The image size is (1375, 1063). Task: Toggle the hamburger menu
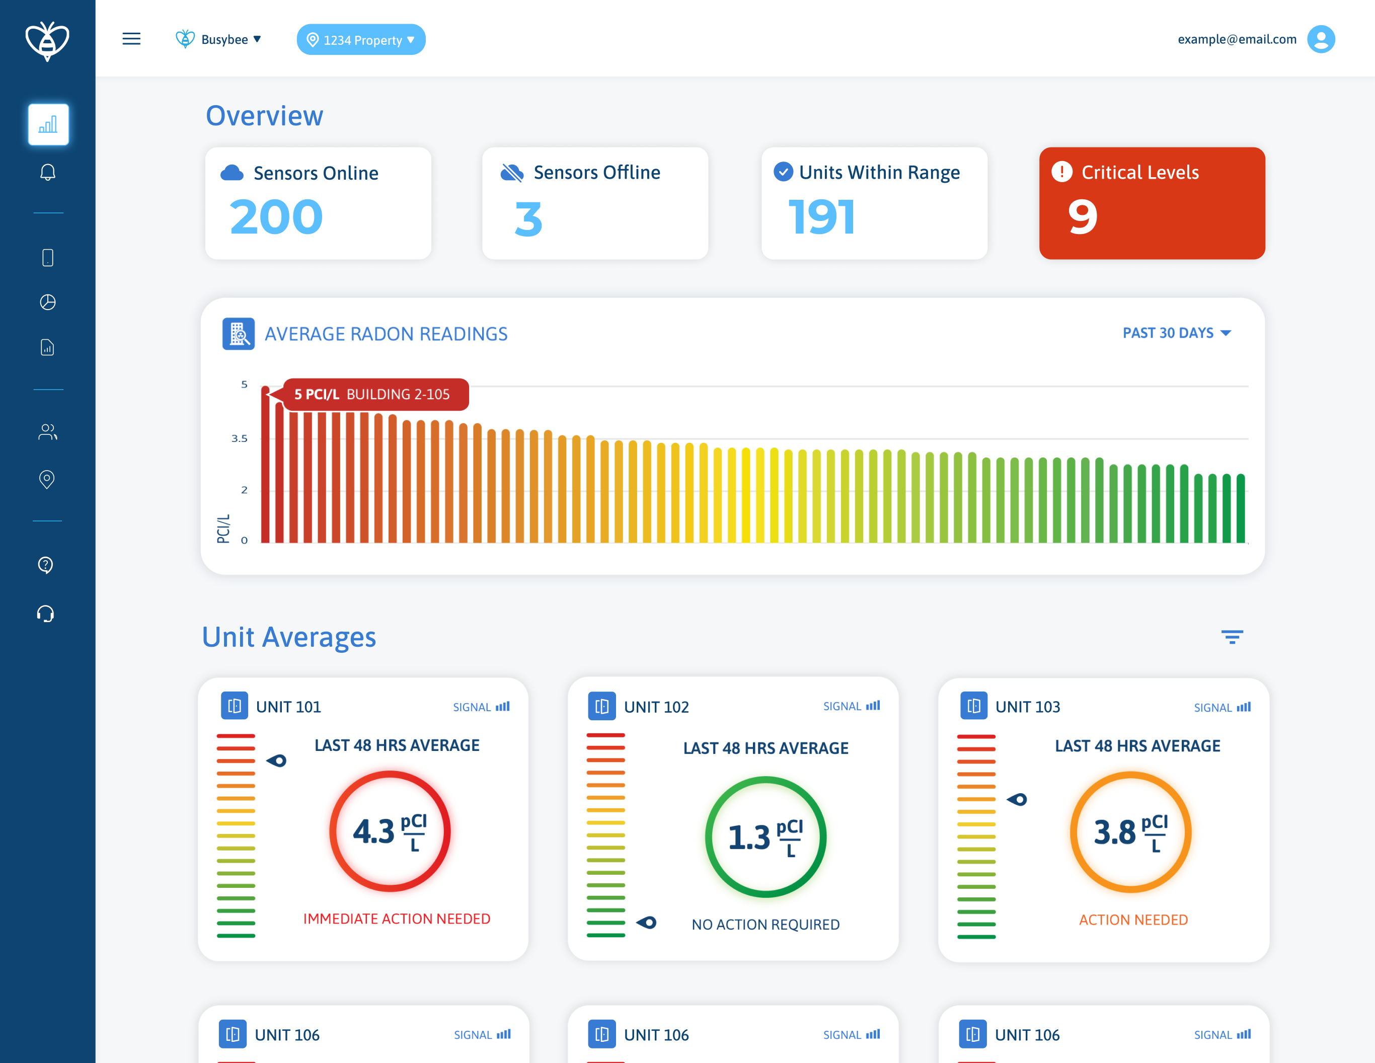[131, 39]
